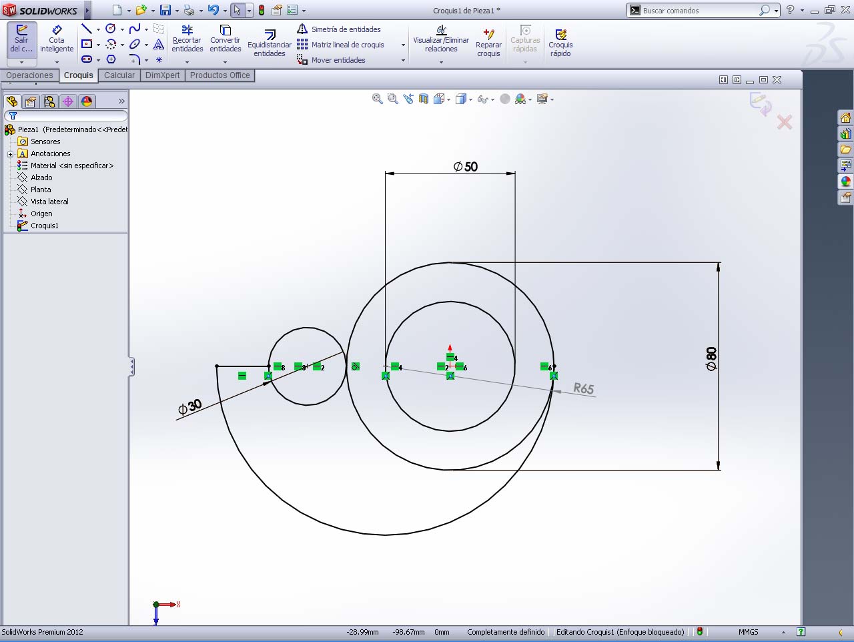This screenshot has width=854, height=642.
Task: Click Reparar croquis tool
Action: pyautogui.click(x=488, y=43)
